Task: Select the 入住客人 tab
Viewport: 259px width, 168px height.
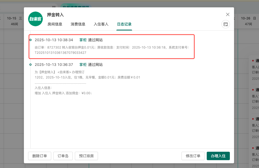Action: (101, 24)
